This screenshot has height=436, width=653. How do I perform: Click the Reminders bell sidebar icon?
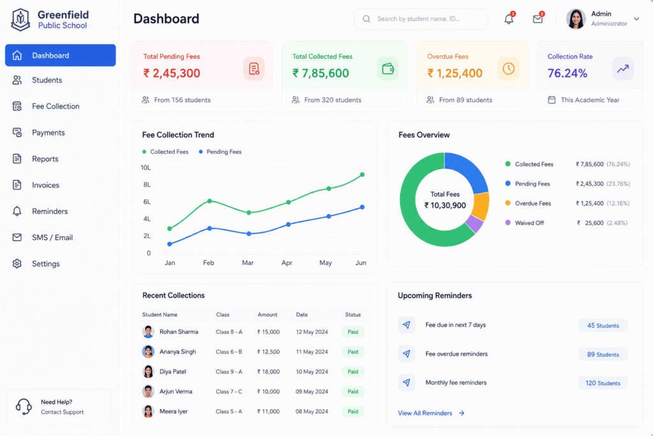[x=17, y=211]
